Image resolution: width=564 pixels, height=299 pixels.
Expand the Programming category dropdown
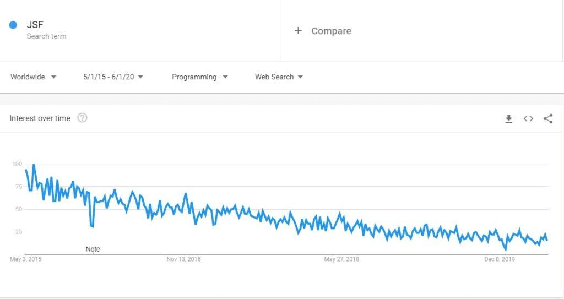(x=199, y=77)
